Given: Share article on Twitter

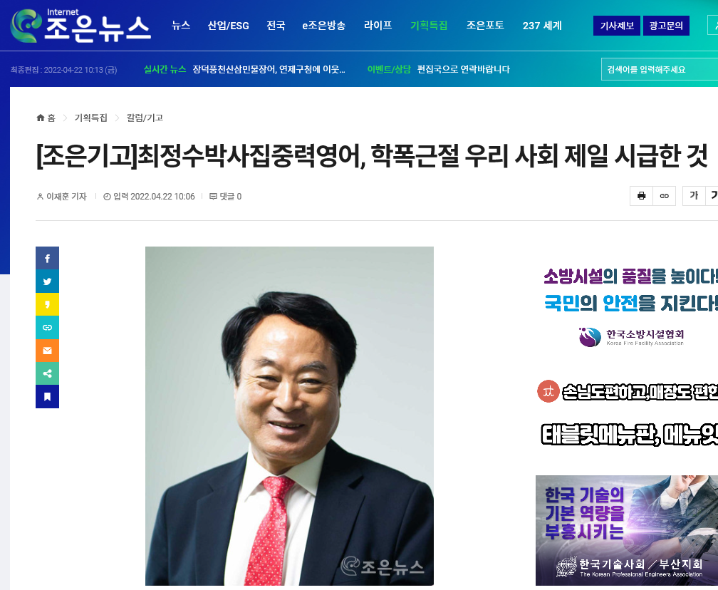Looking at the screenshot, I should pos(47,281).
